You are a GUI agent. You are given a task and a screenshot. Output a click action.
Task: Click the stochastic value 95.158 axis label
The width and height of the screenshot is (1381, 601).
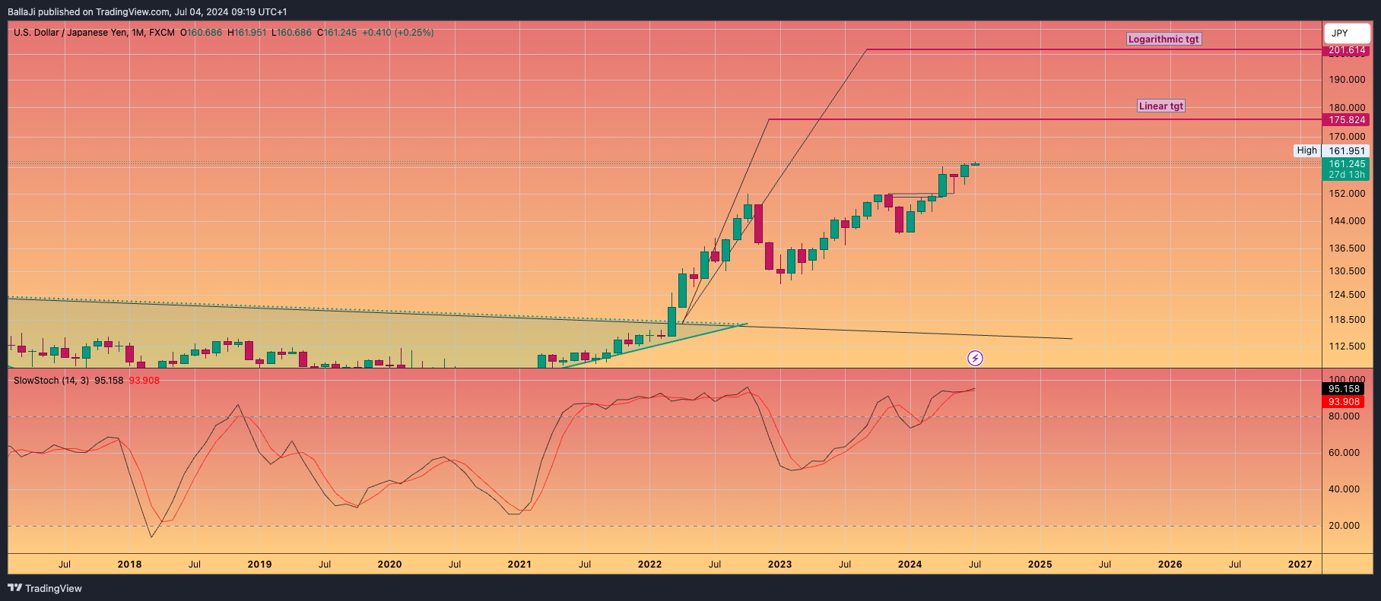click(1344, 389)
